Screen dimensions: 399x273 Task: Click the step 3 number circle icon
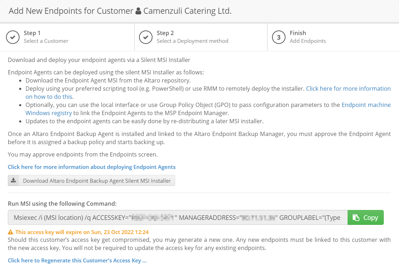coord(279,37)
